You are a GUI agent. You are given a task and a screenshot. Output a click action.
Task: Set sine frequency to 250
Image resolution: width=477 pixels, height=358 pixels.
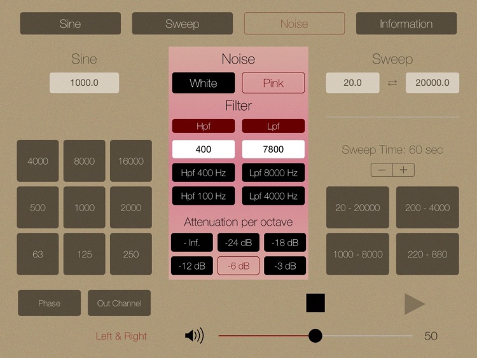131,254
